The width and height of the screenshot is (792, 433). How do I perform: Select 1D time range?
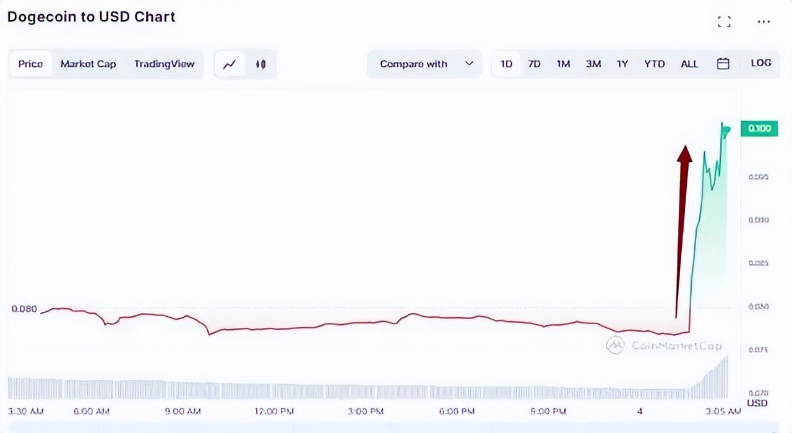(506, 64)
